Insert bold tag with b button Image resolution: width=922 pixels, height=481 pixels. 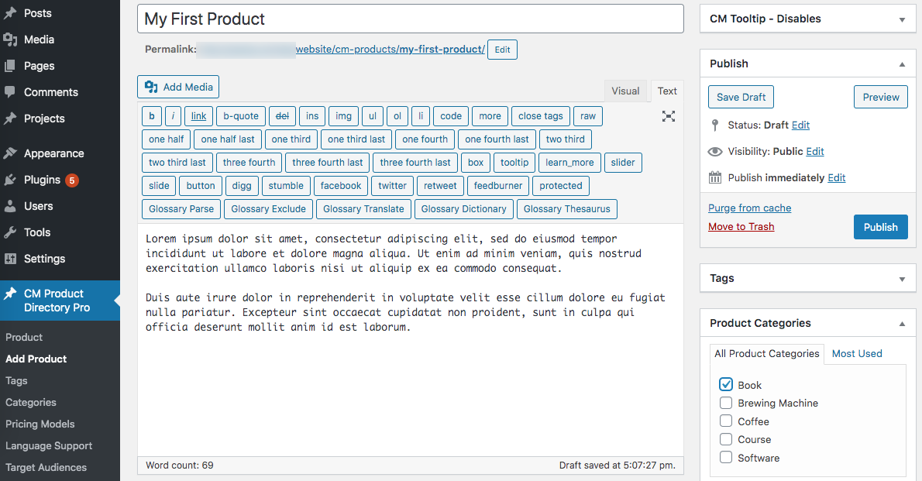tap(152, 116)
